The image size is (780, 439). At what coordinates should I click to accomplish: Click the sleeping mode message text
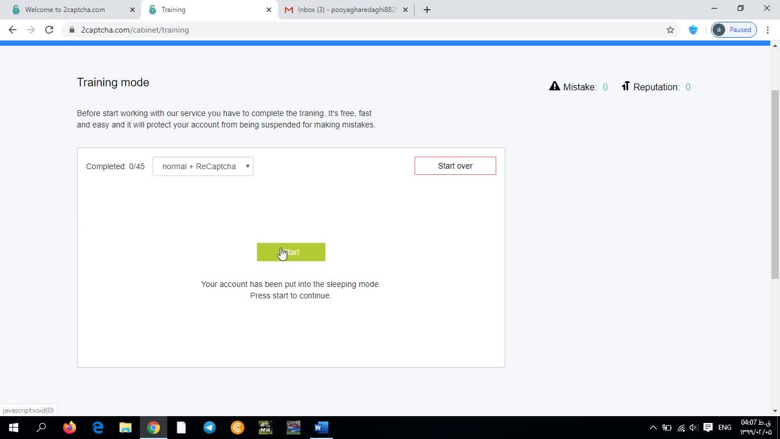click(291, 284)
